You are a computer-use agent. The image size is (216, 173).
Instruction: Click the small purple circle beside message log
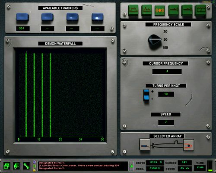[34, 162]
